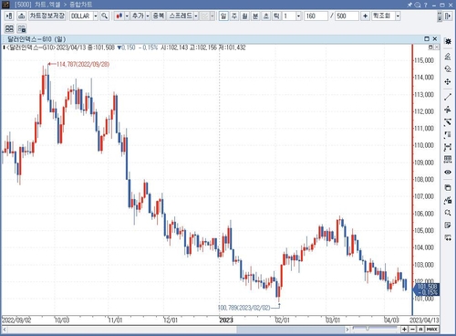Click the 500 total count field
Image resolution: width=456 pixels, height=336 pixels.
click(347, 16)
